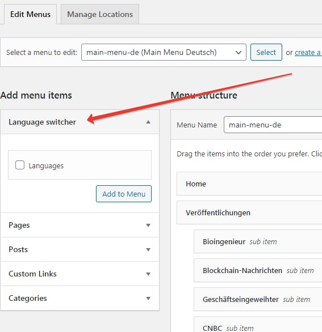Check the Languages checkbox

(x=20, y=165)
